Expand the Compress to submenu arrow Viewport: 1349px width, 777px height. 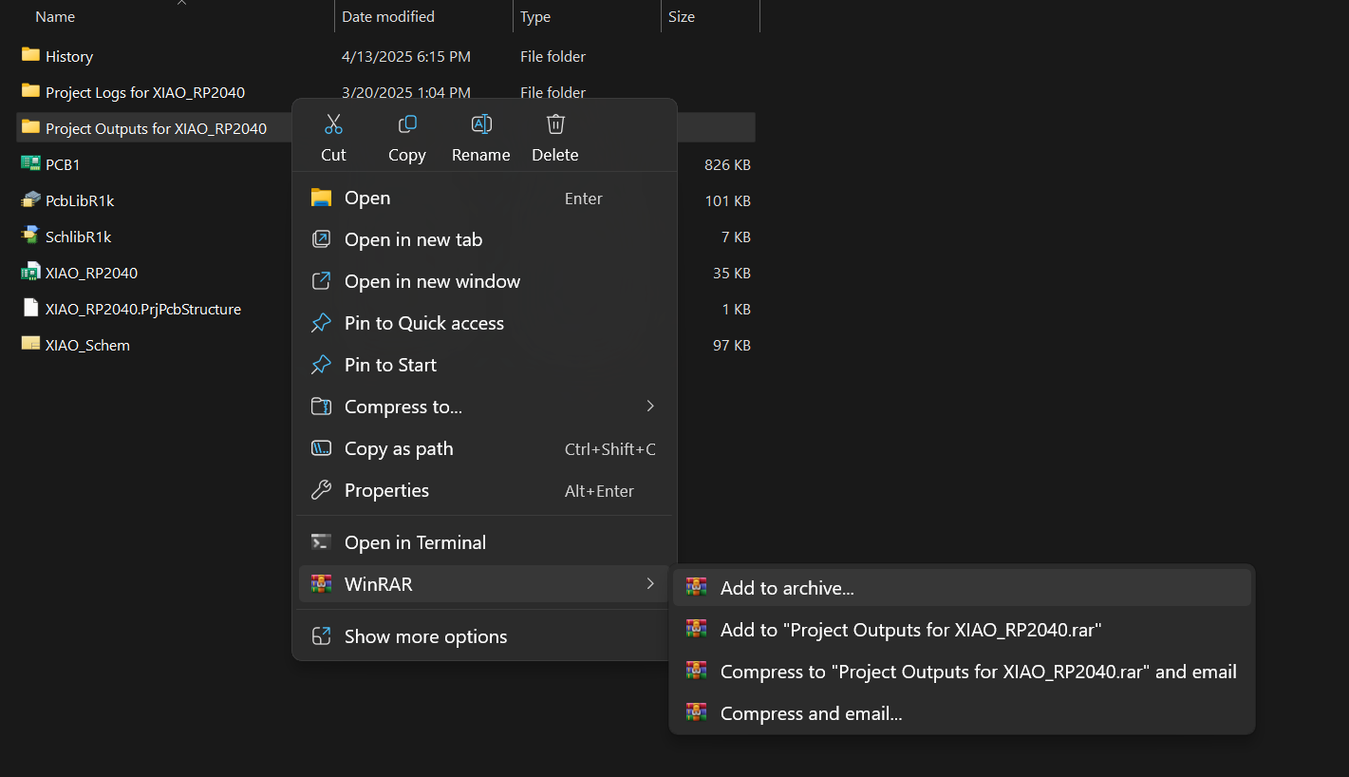(x=650, y=407)
